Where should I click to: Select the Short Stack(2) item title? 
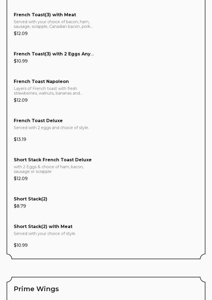coord(31,199)
